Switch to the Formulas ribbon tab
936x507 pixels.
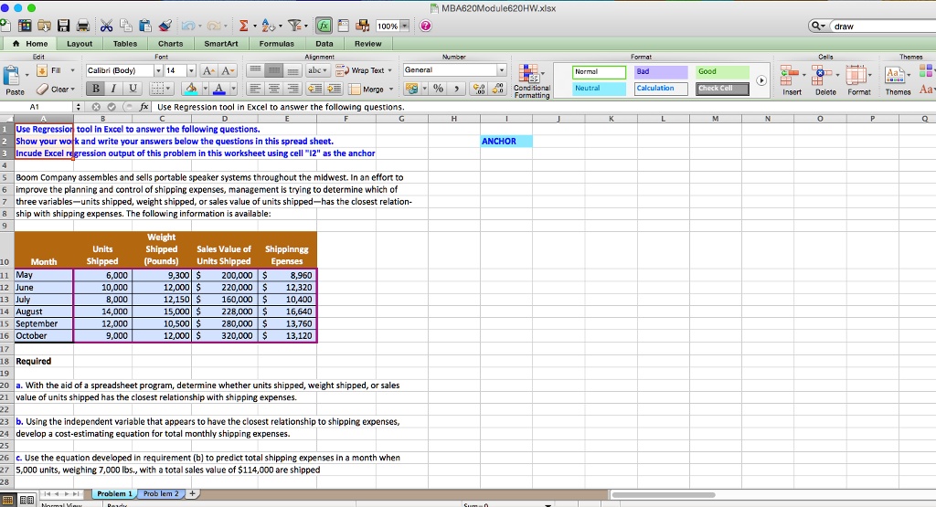coord(276,44)
